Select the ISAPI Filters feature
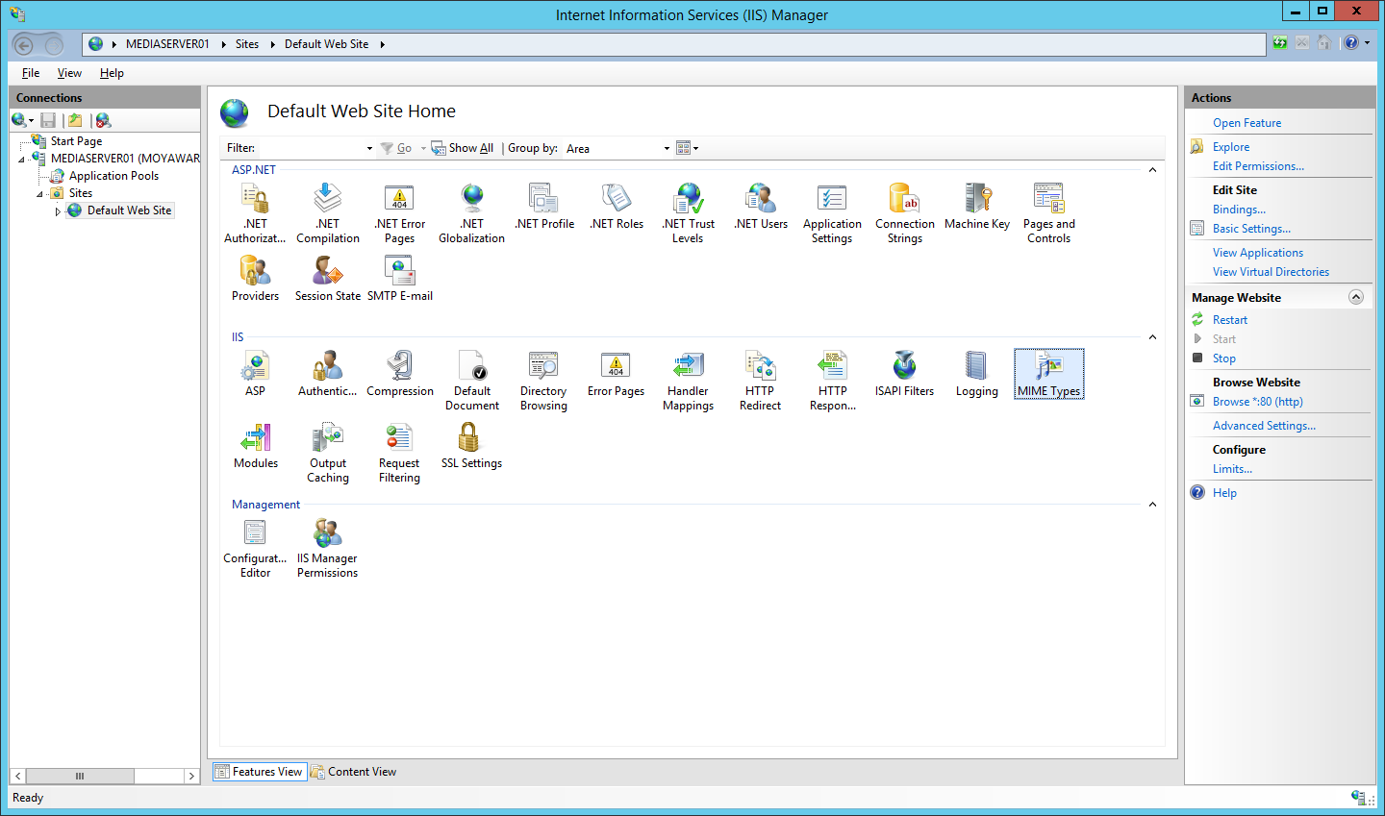Image resolution: width=1385 pixels, height=816 pixels. [904, 374]
